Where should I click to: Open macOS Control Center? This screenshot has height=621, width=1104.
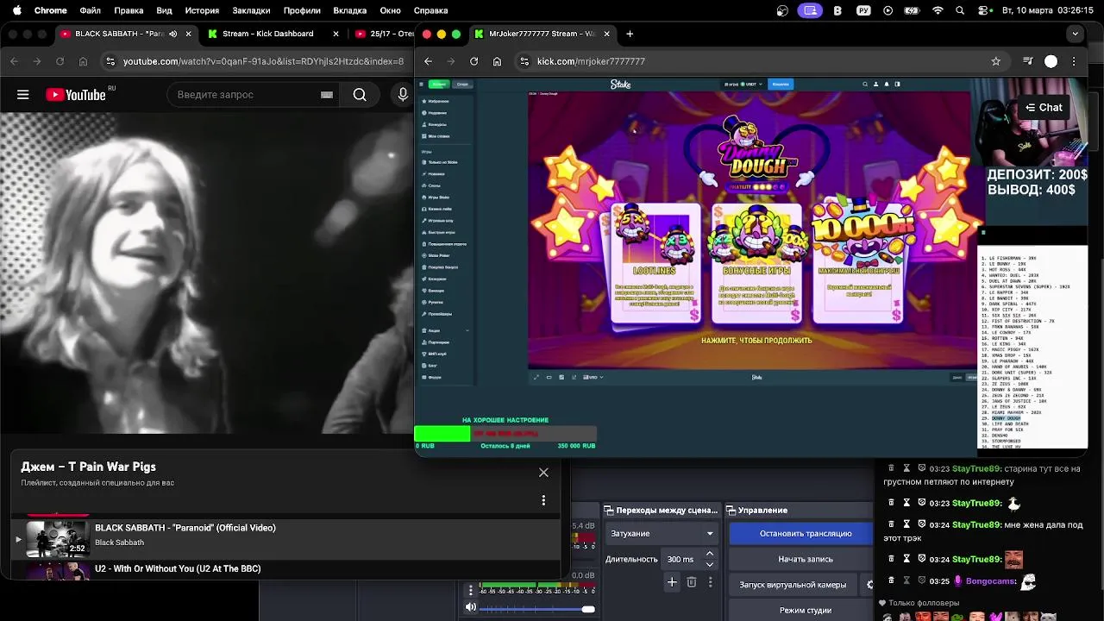[983, 10]
